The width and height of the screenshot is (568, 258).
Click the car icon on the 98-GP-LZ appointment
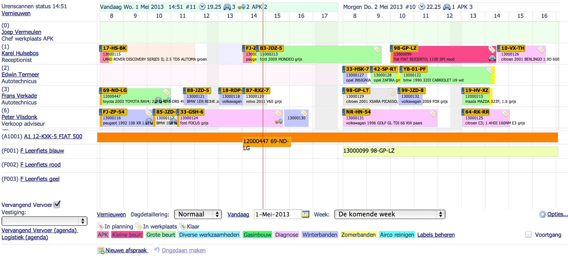492,58
